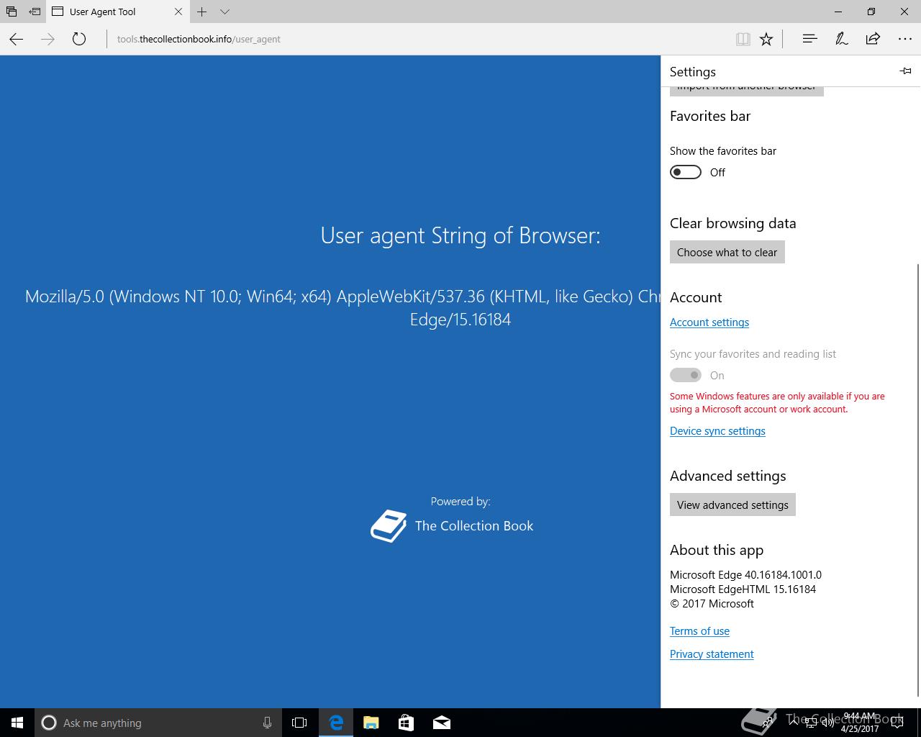Click View advanced settings button
This screenshot has height=737, width=921.
(x=732, y=505)
